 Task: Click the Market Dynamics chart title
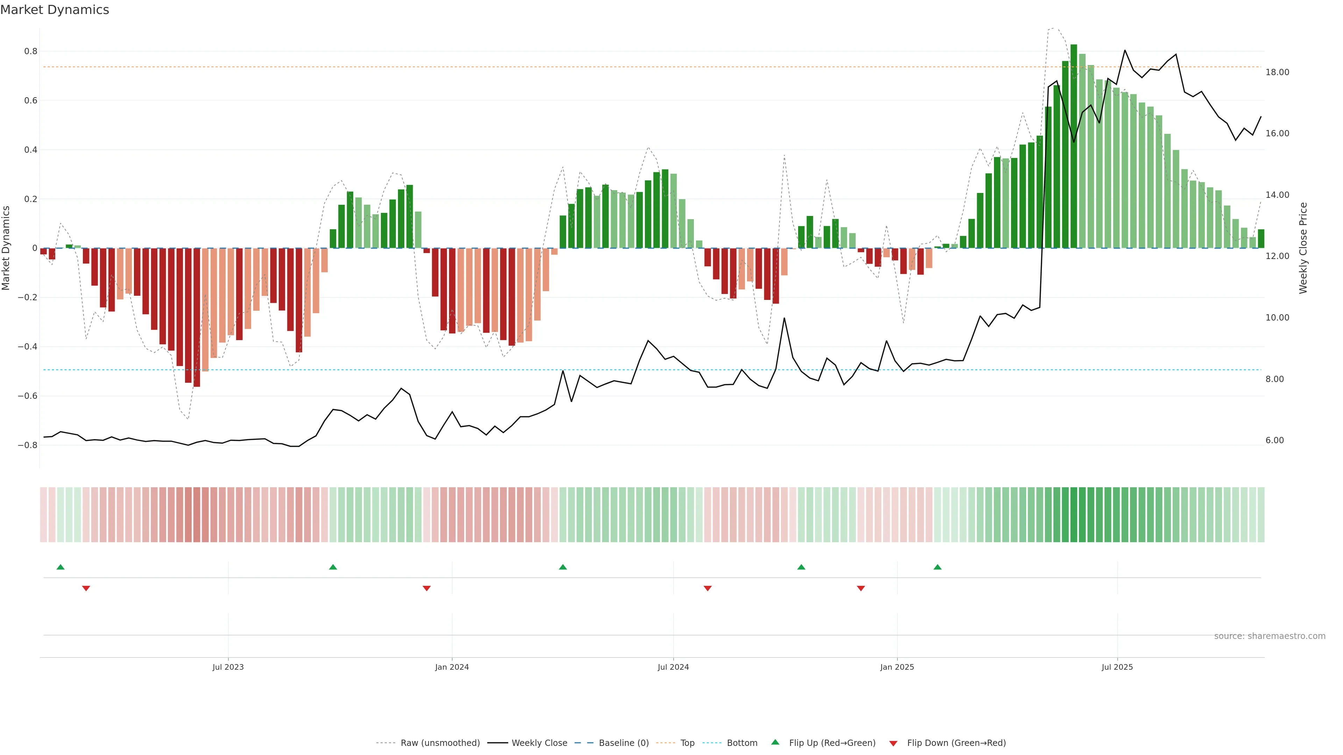[55, 10]
